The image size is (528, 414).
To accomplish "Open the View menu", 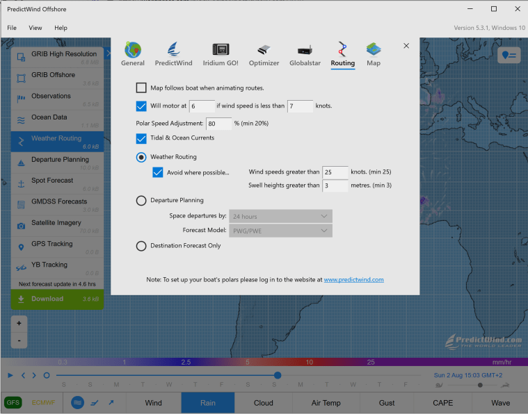I will (x=35, y=28).
